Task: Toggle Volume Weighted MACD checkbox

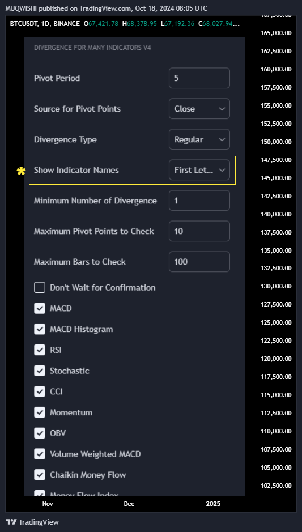Action: [x=40, y=454]
